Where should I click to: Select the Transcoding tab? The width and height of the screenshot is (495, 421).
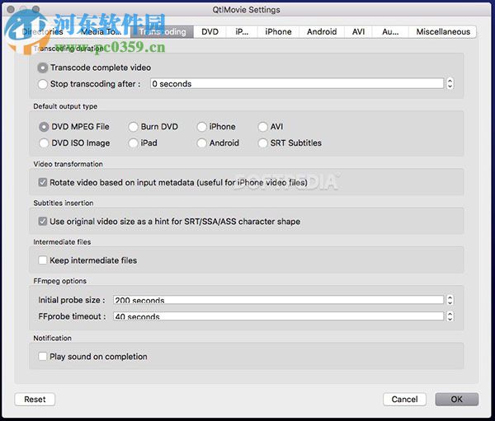point(163,32)
